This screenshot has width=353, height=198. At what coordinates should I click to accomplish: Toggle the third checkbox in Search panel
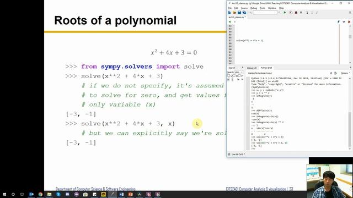coord(239,75)
